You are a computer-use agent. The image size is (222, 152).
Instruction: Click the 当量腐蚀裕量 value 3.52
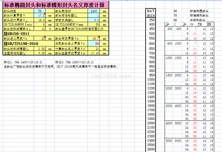(x=40, y=53)
